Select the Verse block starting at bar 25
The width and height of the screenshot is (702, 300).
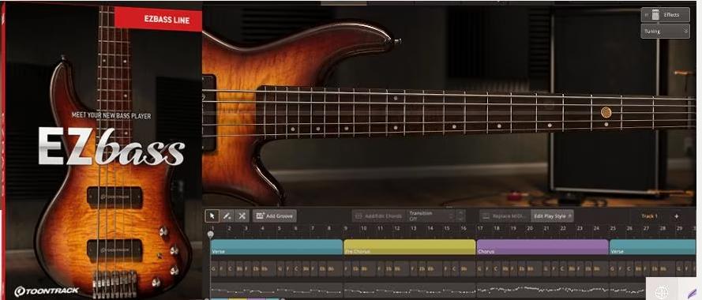coord(652,247)
